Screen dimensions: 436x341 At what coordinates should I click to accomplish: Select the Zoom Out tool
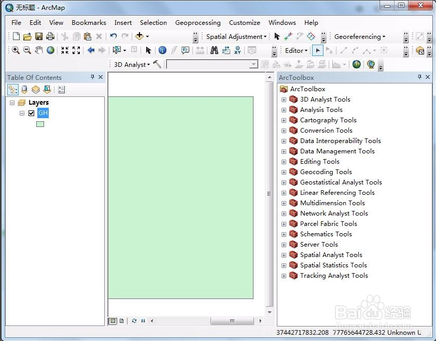(x=27, y=50)
